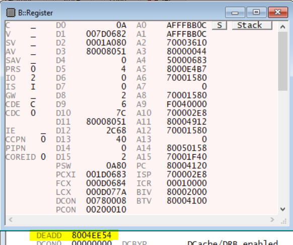Screen dimensions: 293x245
Task: Select A0 value AFFFBB0C
Action: pyautogui.click(x=187, y=25)
